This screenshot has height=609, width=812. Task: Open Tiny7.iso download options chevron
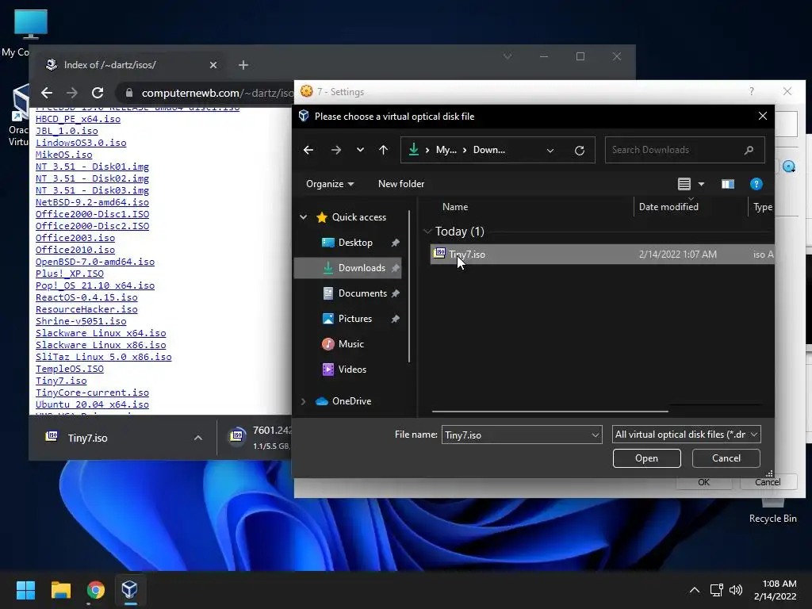(197, 438)
